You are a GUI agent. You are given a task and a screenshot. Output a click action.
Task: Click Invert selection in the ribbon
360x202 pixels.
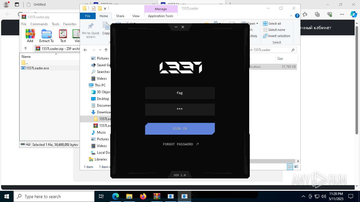coord(277,36)
